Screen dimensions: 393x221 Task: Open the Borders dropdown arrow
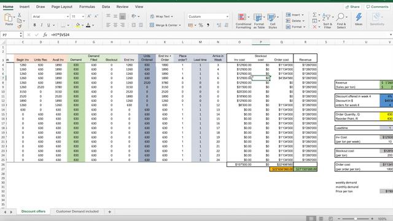[69, 25]
